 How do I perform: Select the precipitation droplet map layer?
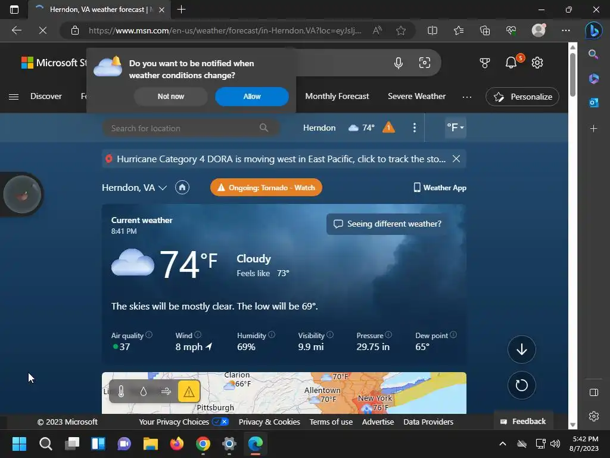144,391
